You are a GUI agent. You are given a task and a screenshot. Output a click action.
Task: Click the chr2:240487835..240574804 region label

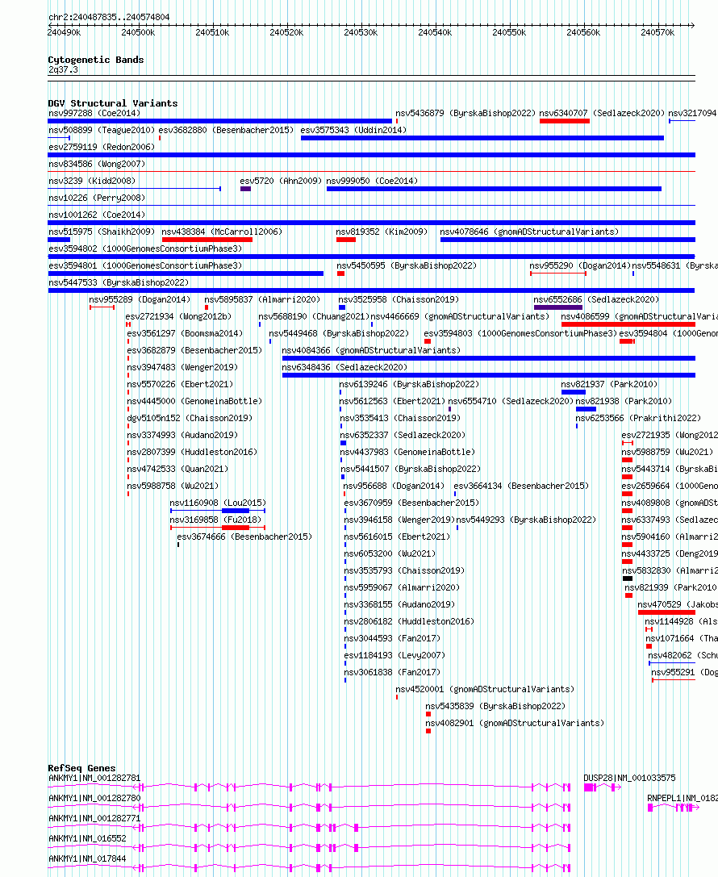109,17
